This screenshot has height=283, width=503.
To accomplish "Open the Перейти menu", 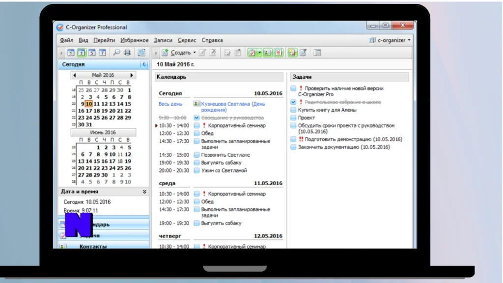I will tap(104, 40).
